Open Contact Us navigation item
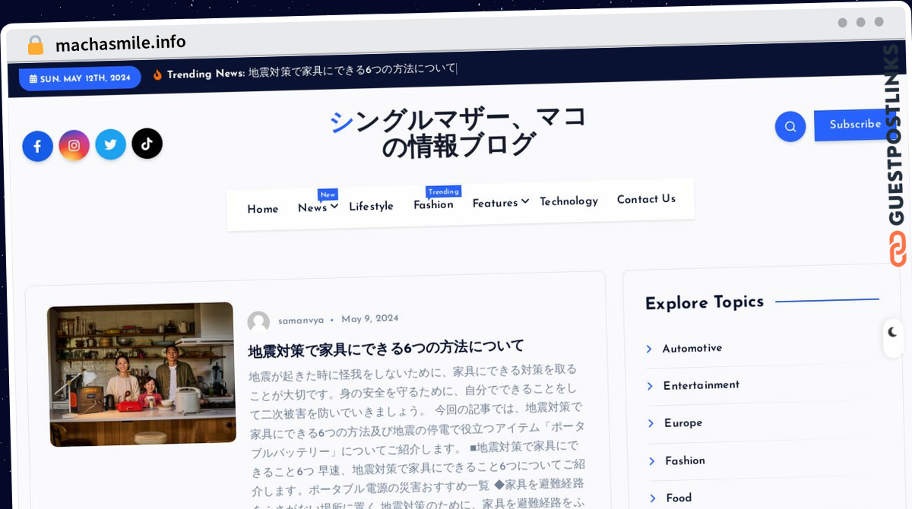912x509 pixels. click(x=646, y=199)
